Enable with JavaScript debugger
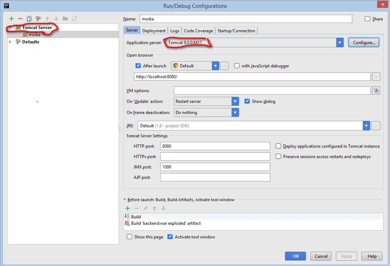This screenshot has height=266, width=390. click(x=237, y=66)
